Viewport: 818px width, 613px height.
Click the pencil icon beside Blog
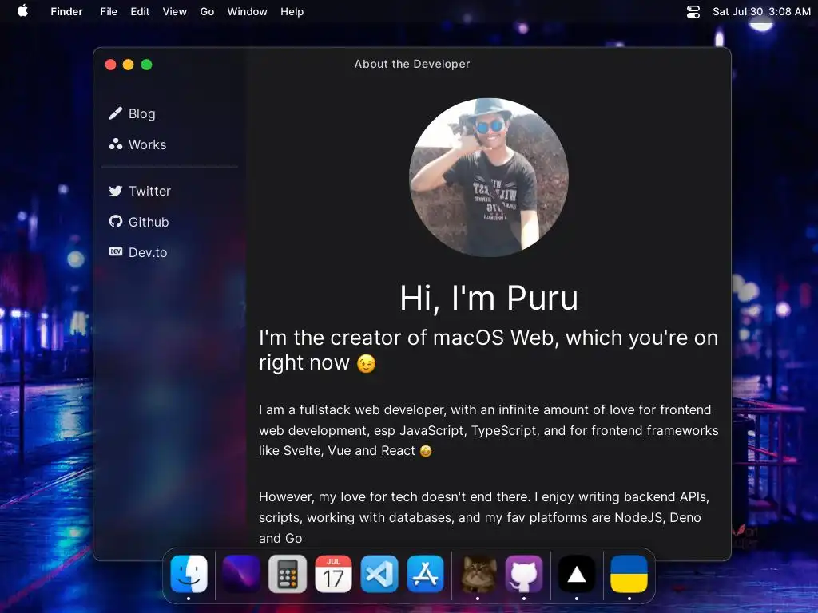[x=115, y=113]
